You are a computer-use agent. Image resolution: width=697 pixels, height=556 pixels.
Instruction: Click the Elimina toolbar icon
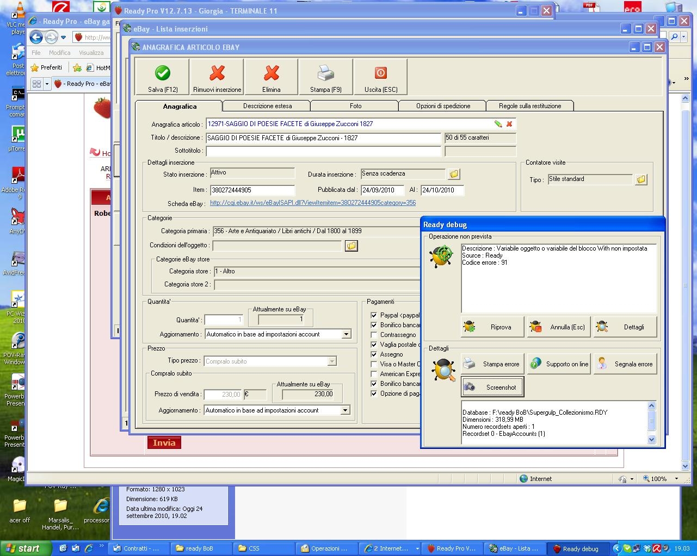[x=271, y=73]
